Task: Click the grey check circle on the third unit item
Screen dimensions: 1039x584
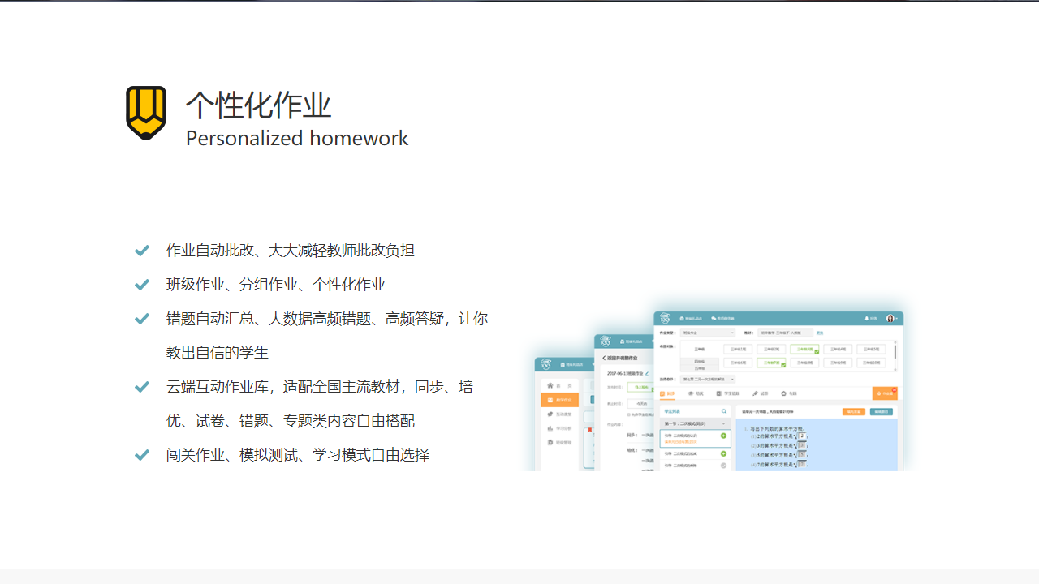Action: [723, 466]
